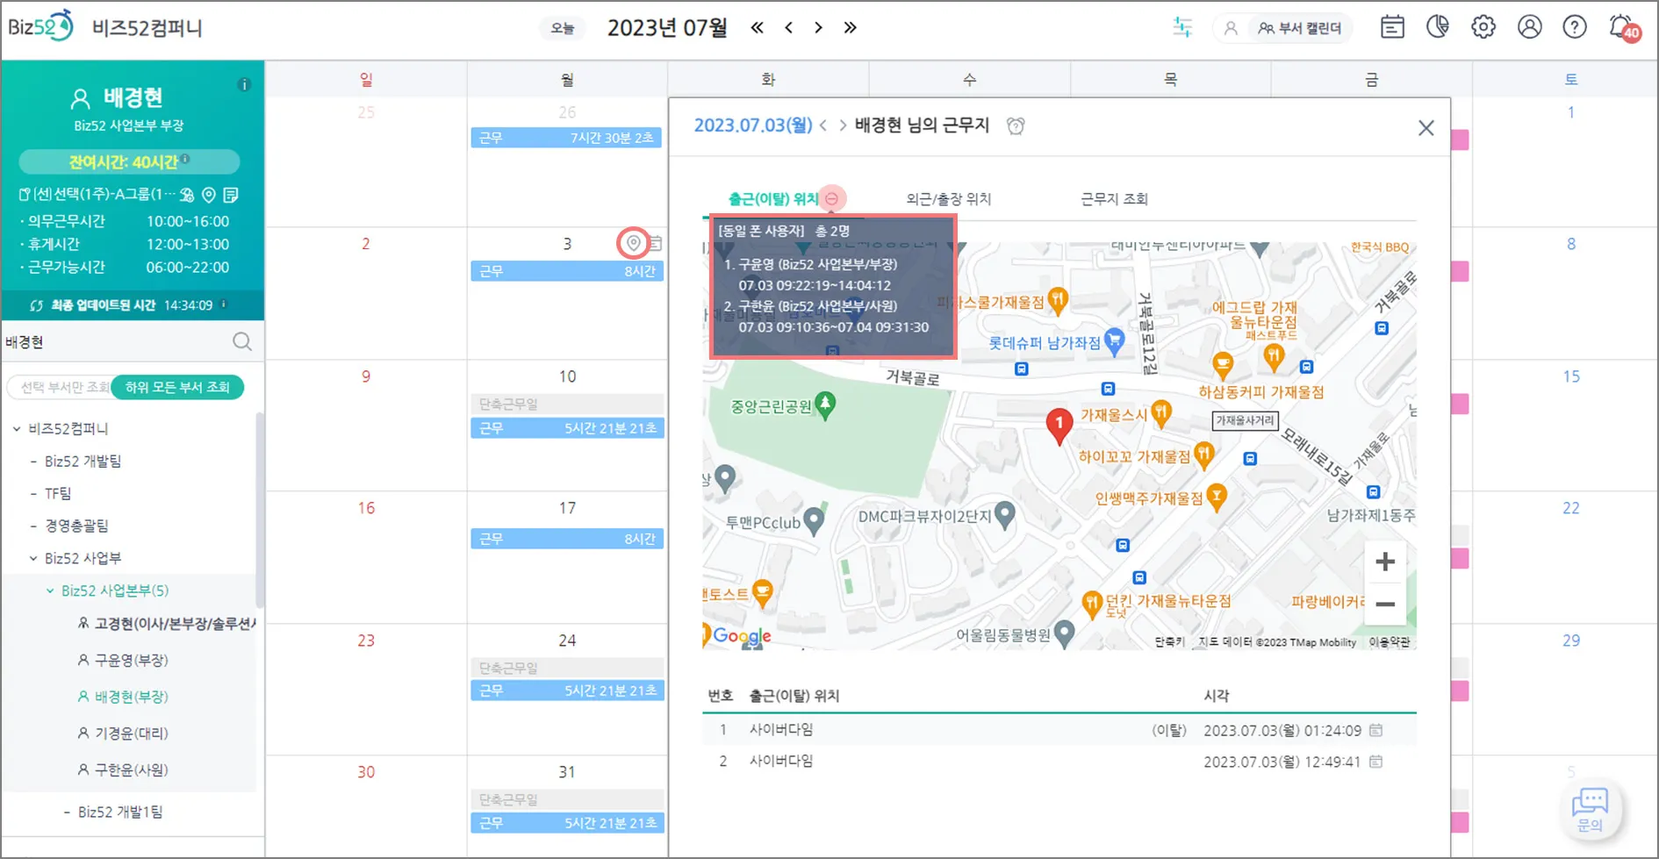
Task: Zoom in on the map
Action: pos(1385,562)
